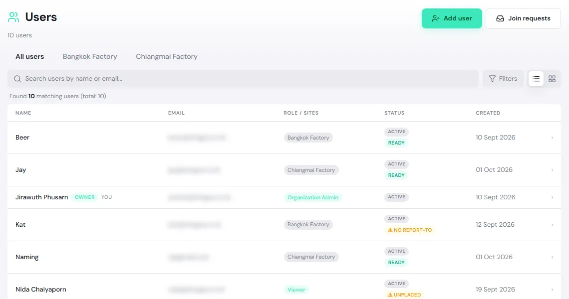The height and width of the screenshot is (299, 569).
Task: Click the ROLE / SITES column header
Action: 301,113
